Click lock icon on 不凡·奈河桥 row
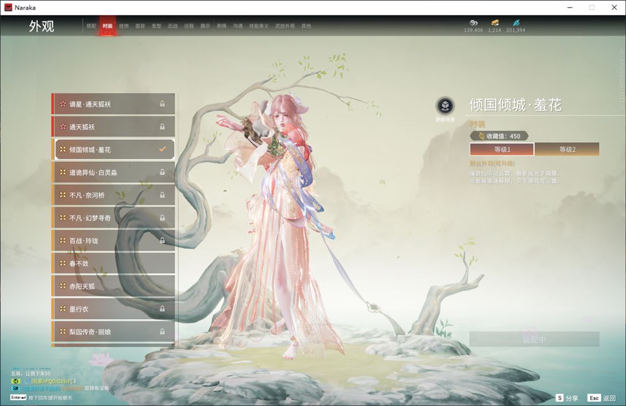This screenshot has width=626, height=406. pyautogui.click(x=163, y=195)
